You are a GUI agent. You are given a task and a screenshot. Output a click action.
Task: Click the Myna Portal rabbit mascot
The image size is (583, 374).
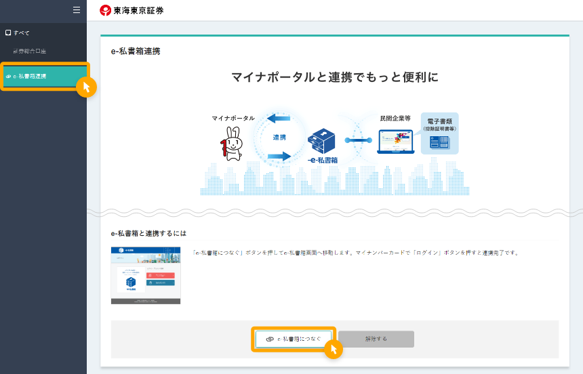[x=232, y=144]
